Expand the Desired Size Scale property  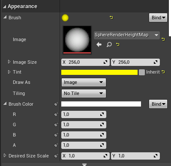(5, 155)
